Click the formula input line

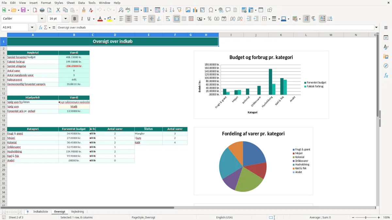tap(215, 27)
